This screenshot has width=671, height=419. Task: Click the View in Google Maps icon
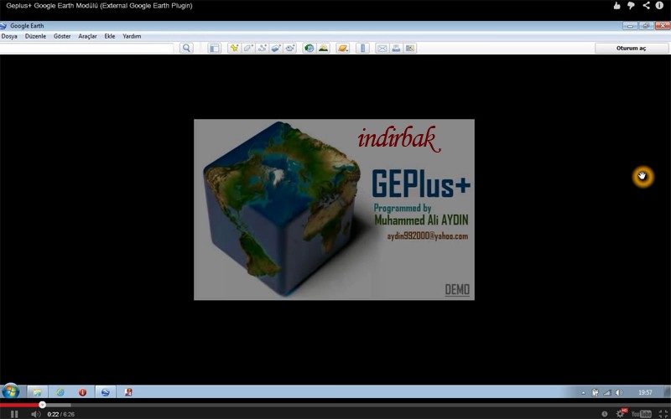(410, 48)
